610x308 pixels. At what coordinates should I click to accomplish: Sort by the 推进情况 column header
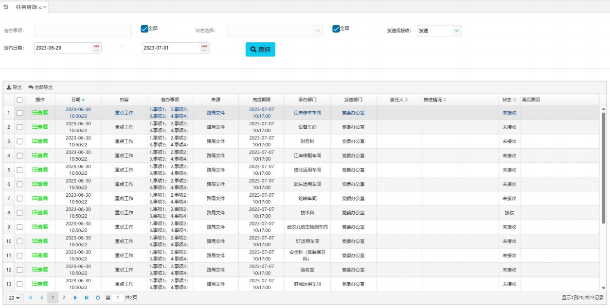pos(460,100)
